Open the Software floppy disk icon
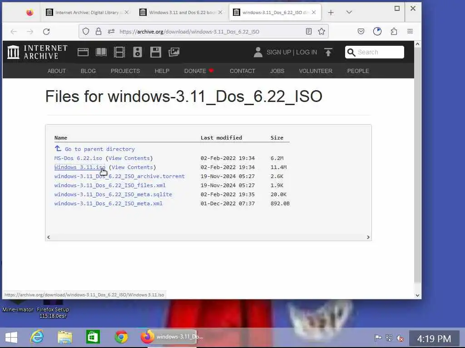The width and height of the screenshot is (465, 348). [155, 52]
